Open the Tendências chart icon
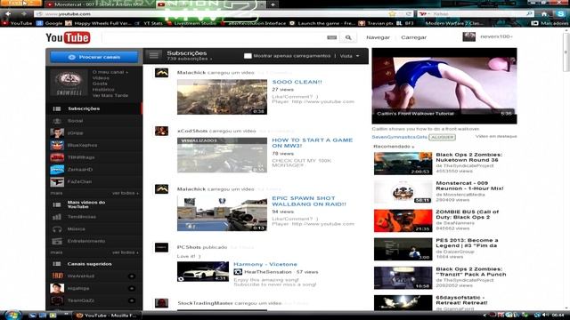This screenshot has height=320, width=570. (x=57, y=217)
